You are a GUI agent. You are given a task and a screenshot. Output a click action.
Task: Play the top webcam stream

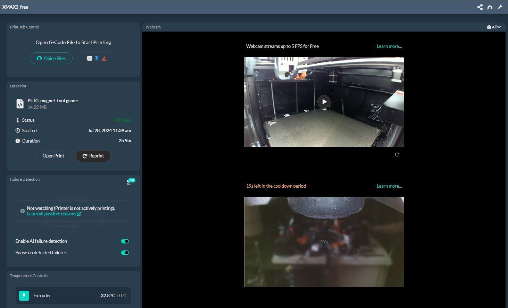coord(324,102)
